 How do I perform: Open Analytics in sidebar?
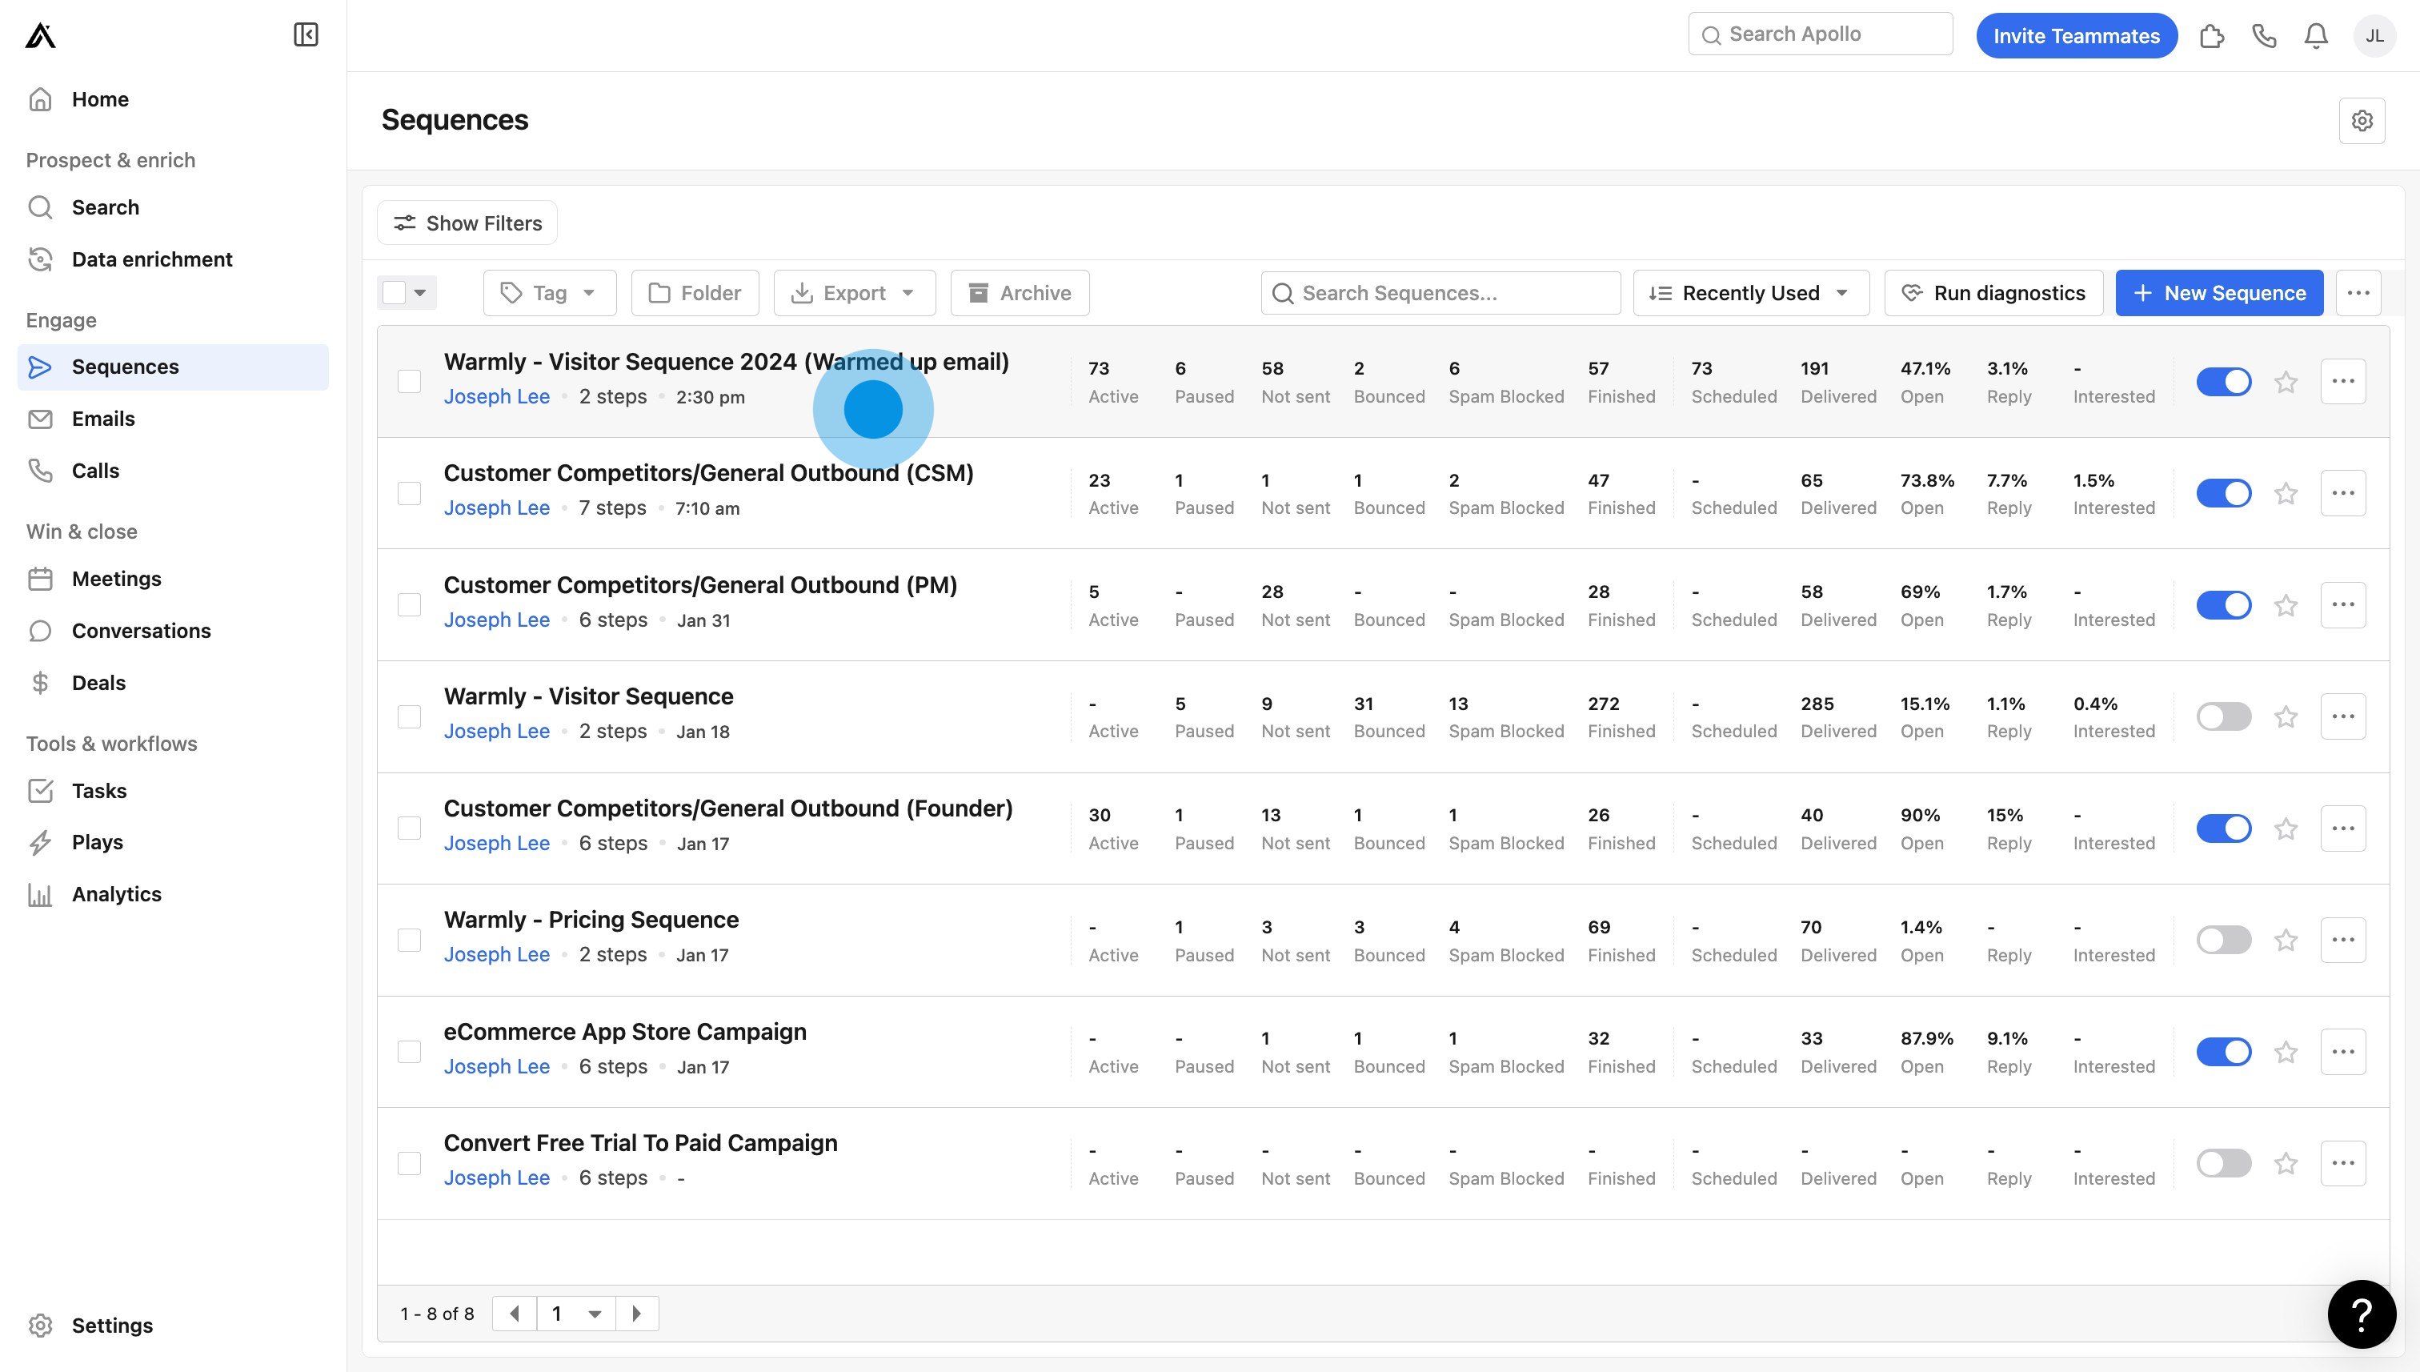(x=116, y=894)
